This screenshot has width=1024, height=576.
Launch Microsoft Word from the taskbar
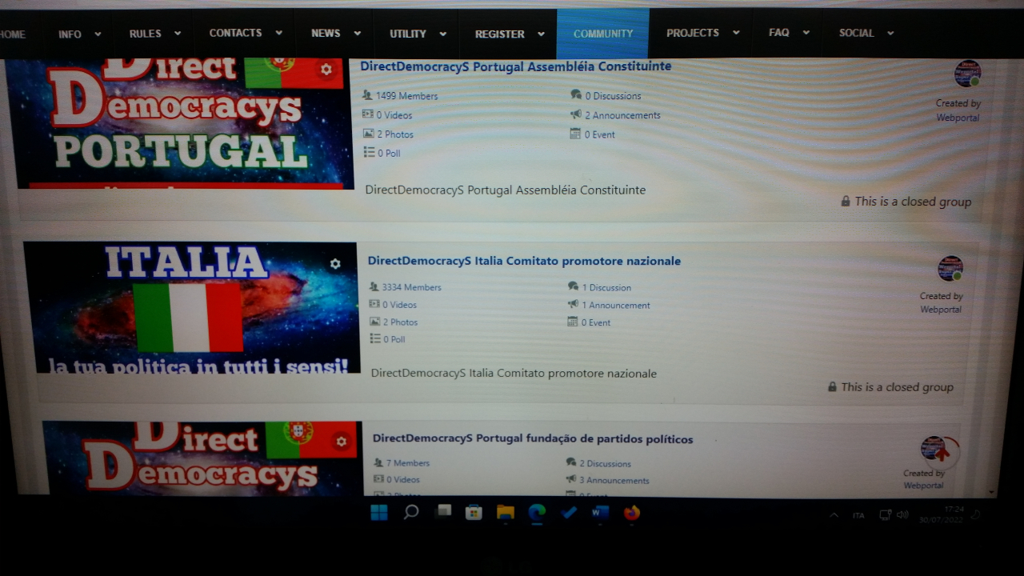600,514
